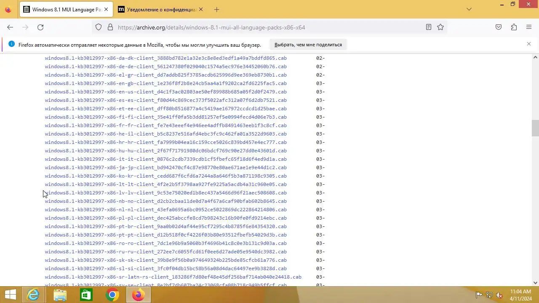Open the x86-lv-lv-client cab link
The width and height of the screenshot is (539, 303).
(x=166, y=193)
